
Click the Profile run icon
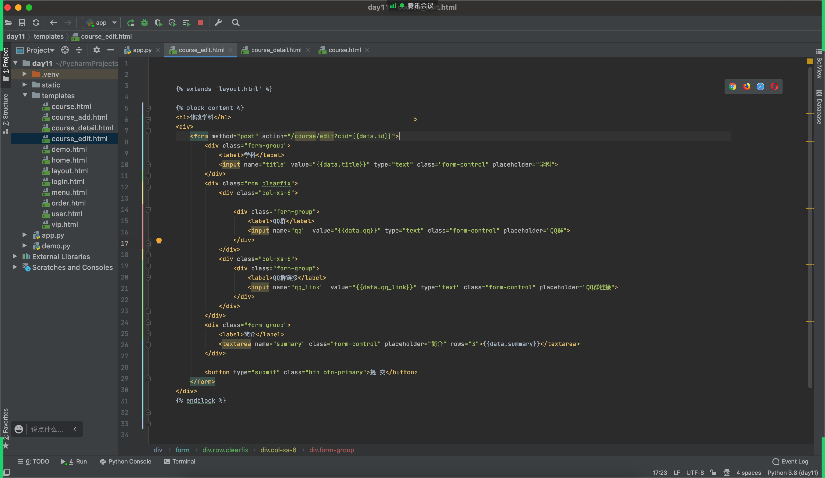pos(172,23)
